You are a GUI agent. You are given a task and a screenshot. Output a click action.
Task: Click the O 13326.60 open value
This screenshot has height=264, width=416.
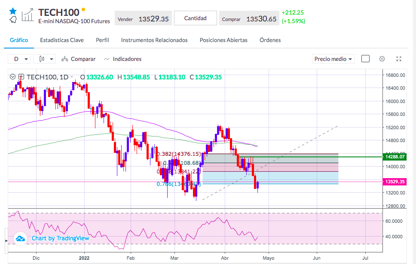pyautogui.click(x=97, y=77)
